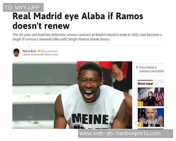Image resolution: width=176 pixels, height=141 pixels.
Task: Click the red chevron before Suscríbete
Action: 137,67
